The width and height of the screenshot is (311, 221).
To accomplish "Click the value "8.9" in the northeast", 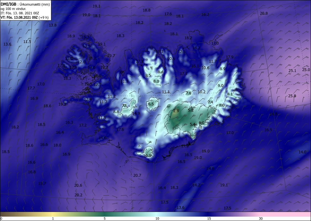I will (223, 69).
